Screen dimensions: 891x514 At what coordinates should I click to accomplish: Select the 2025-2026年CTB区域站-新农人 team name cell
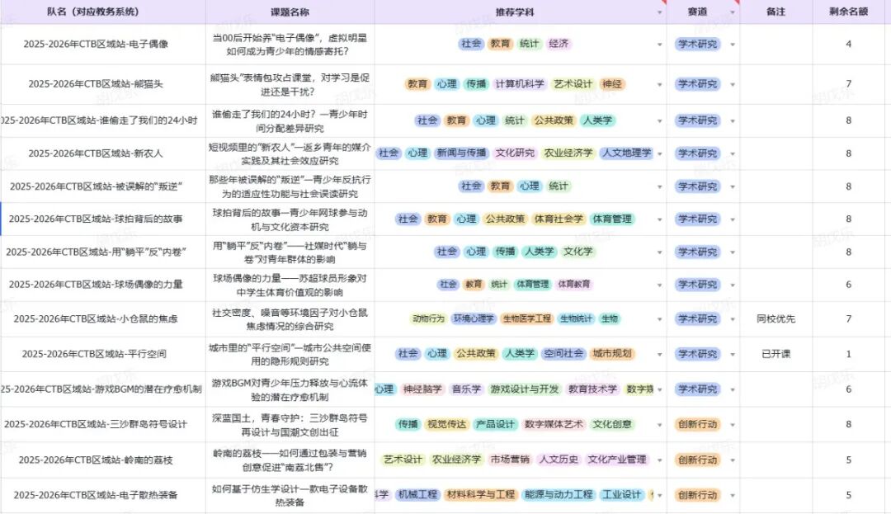click(x=97, y=153)
